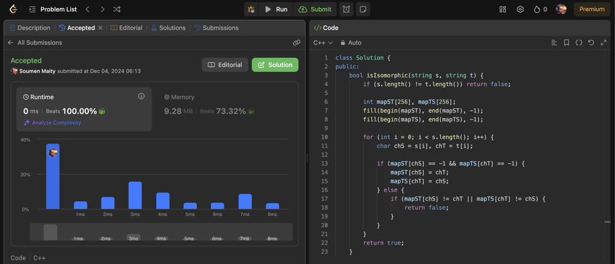
Task: Open the C++ language dropdown
Action: [323, 43]
